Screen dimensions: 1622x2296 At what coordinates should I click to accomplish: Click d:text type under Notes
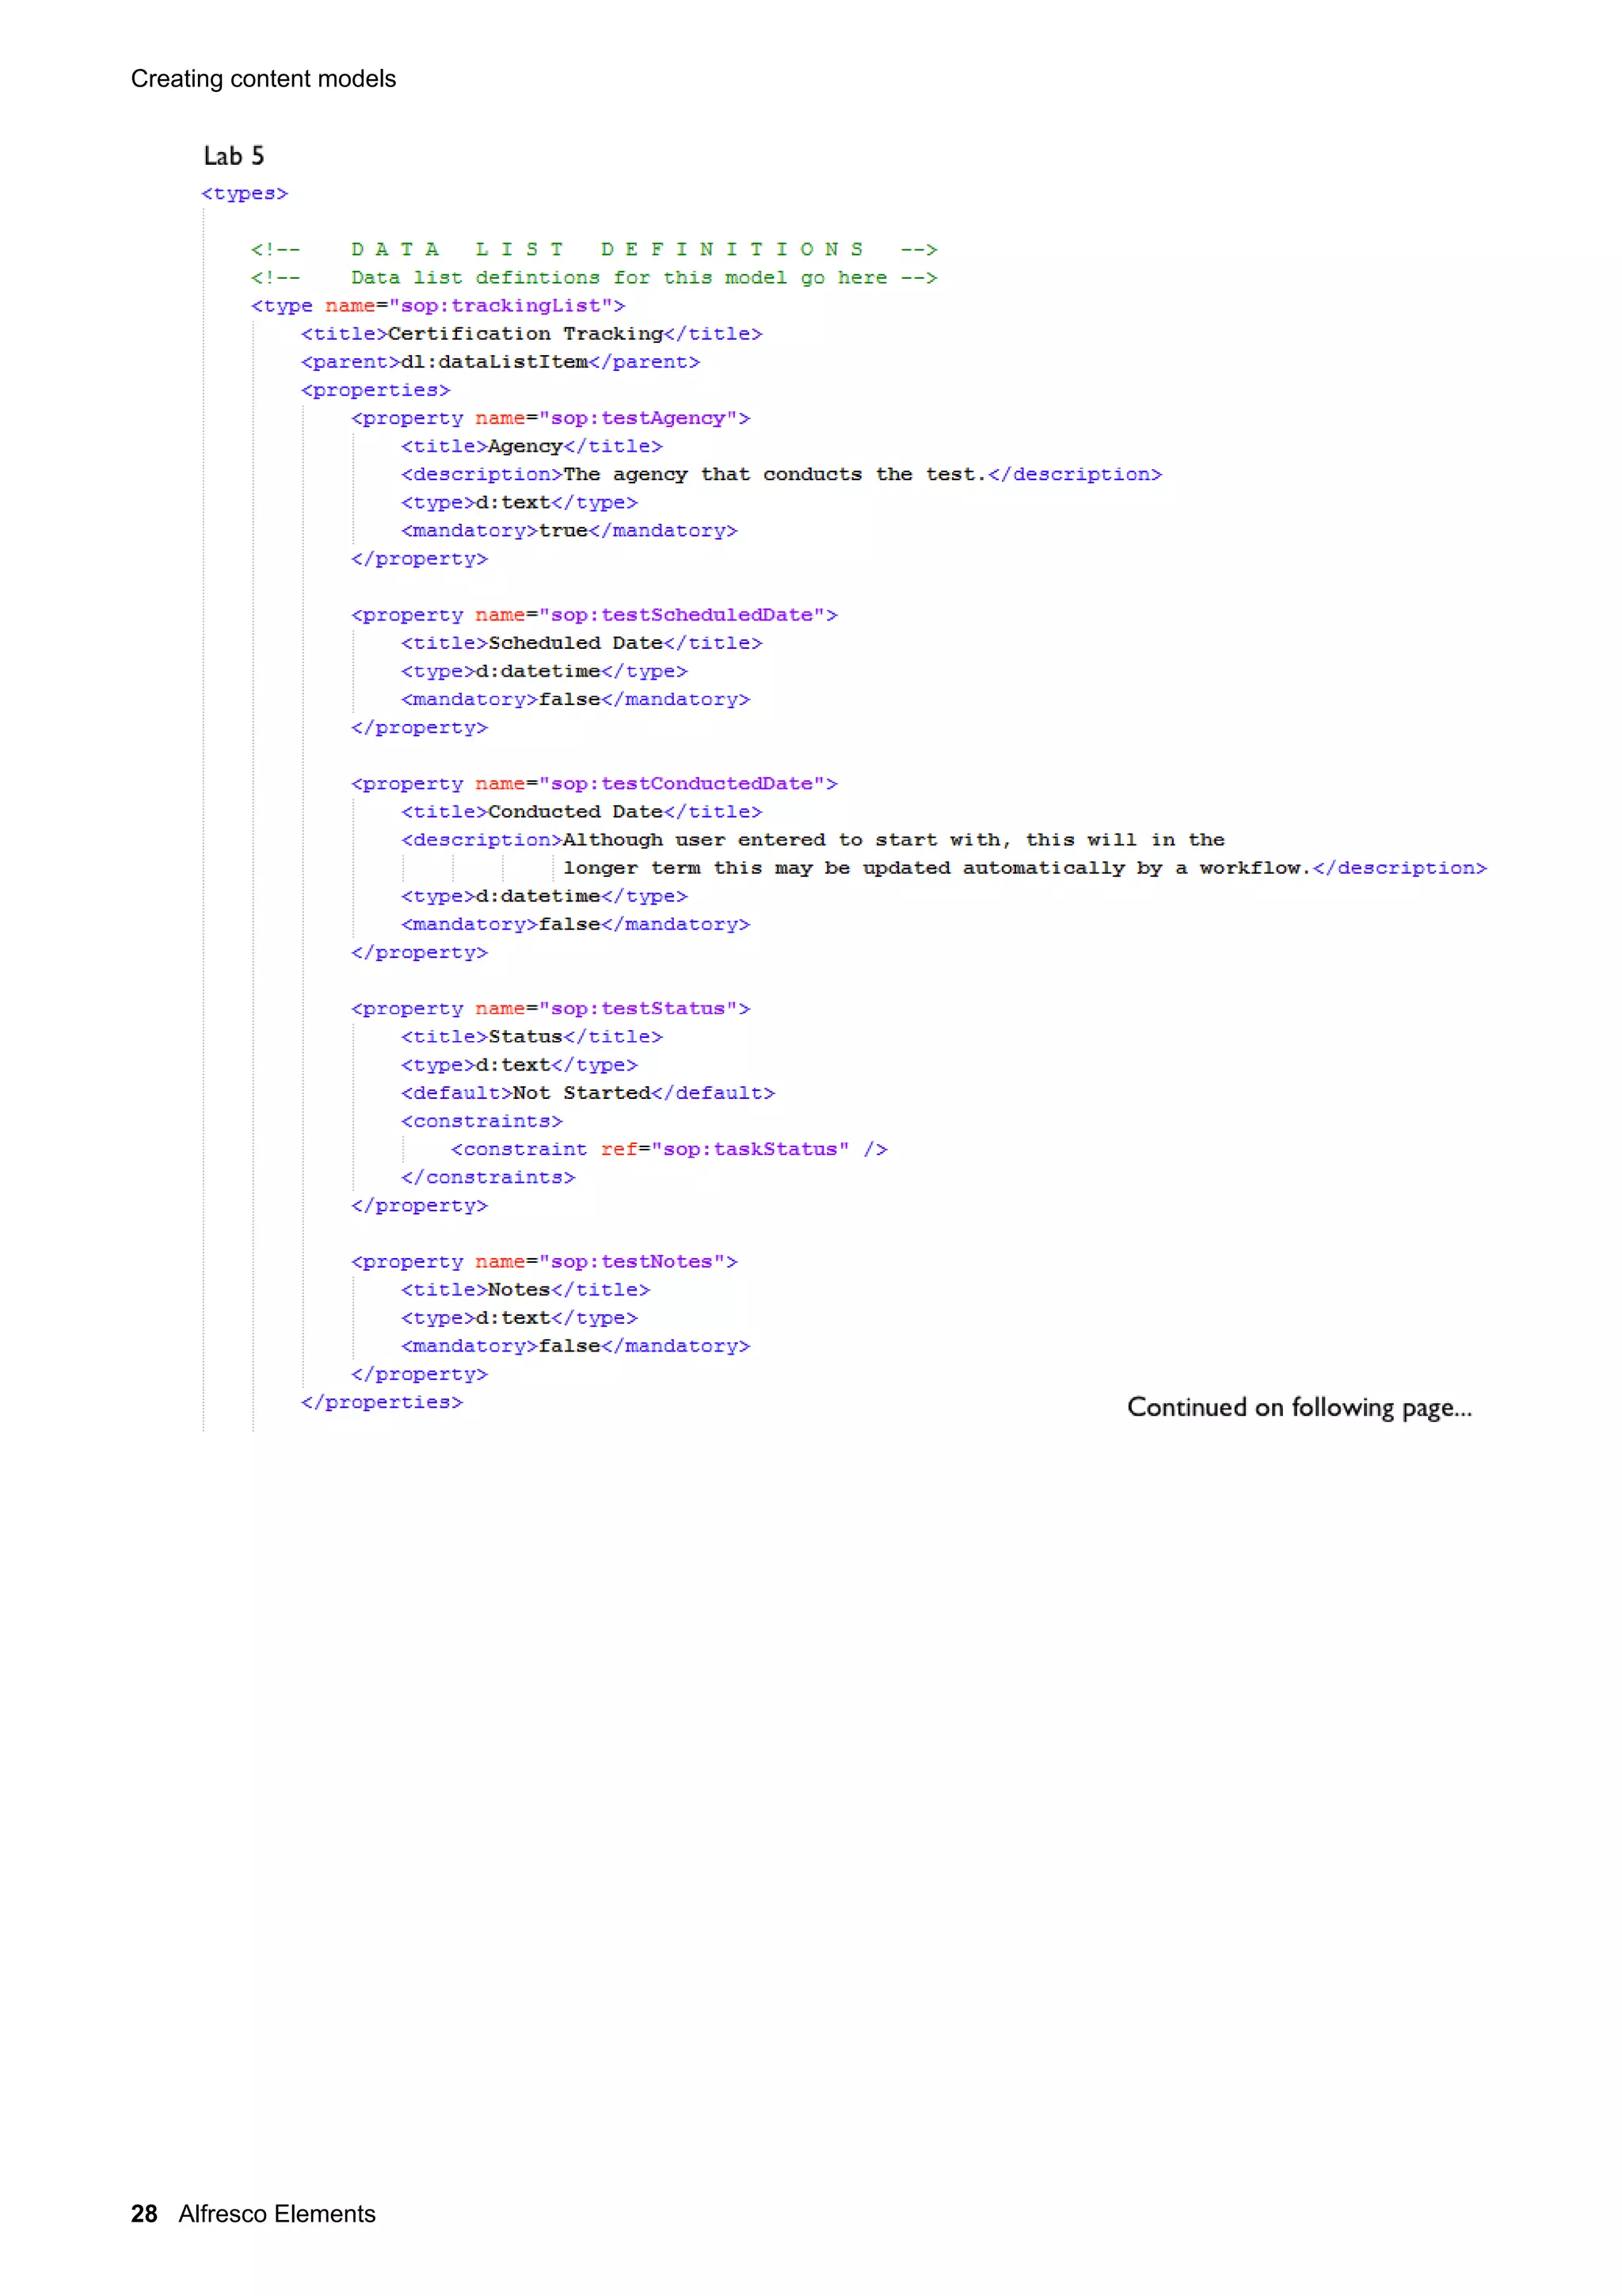pos(520,1318)
